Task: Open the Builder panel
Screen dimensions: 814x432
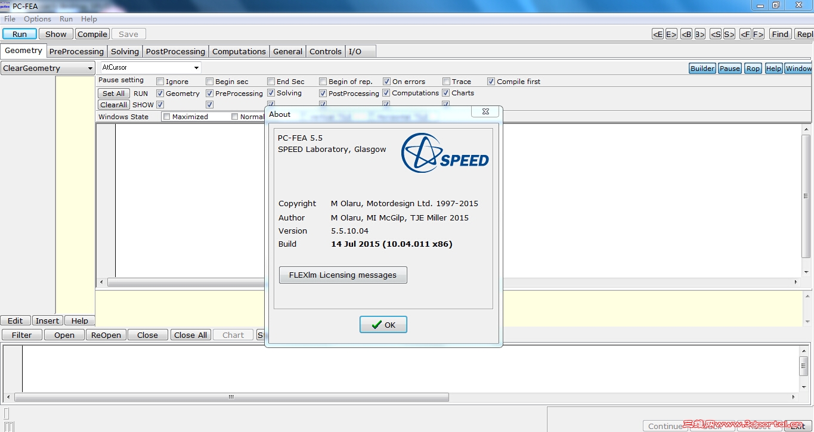Action: click(x=702, y=69)
